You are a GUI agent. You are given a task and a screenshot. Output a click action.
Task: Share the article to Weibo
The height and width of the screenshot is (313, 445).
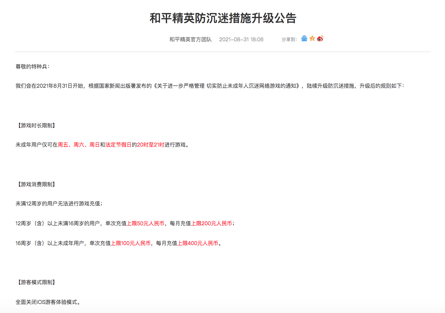tap(320, 38)
